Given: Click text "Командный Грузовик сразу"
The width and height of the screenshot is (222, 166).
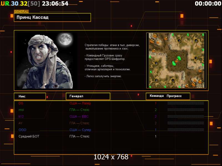Looking at the screenshot, I should (104, 56).
